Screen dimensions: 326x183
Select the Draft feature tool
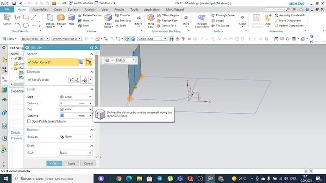pyautogui.click(x=121, y=26)
